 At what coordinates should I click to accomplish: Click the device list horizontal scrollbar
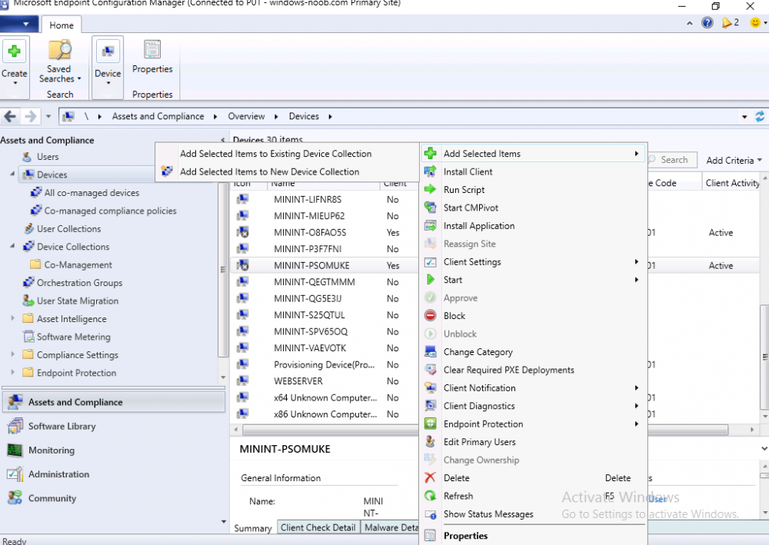point(485,430)
